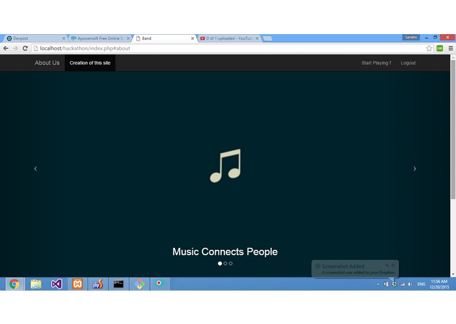Reload the page with refresh icon
Image resolution: width=456 pixels, height=324 pixels.
pos(26,49)
